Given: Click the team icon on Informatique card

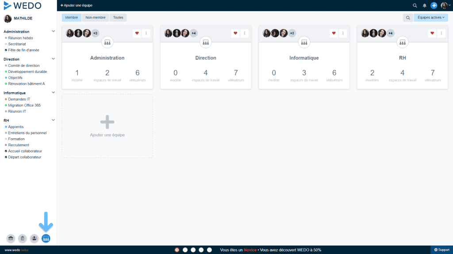Looking at the screenshot, I should point(304,42).
